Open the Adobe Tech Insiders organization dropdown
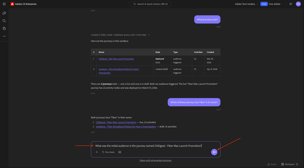The height and width of the screenshot is (168, 304). click(x=246, y=4)
